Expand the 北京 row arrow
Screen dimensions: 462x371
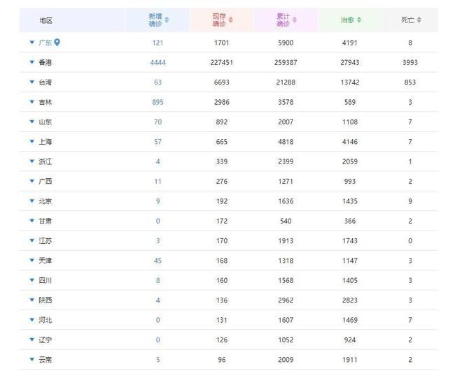pos(32,201)
